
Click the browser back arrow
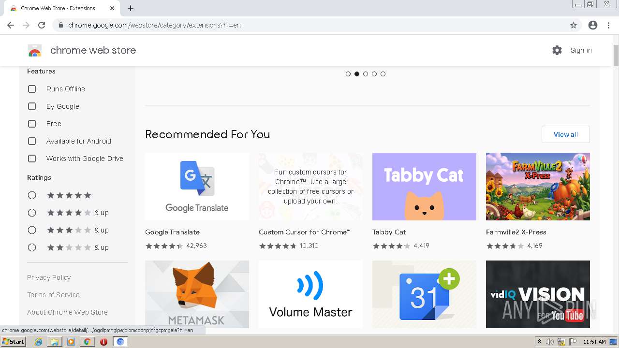click(11, 25)
